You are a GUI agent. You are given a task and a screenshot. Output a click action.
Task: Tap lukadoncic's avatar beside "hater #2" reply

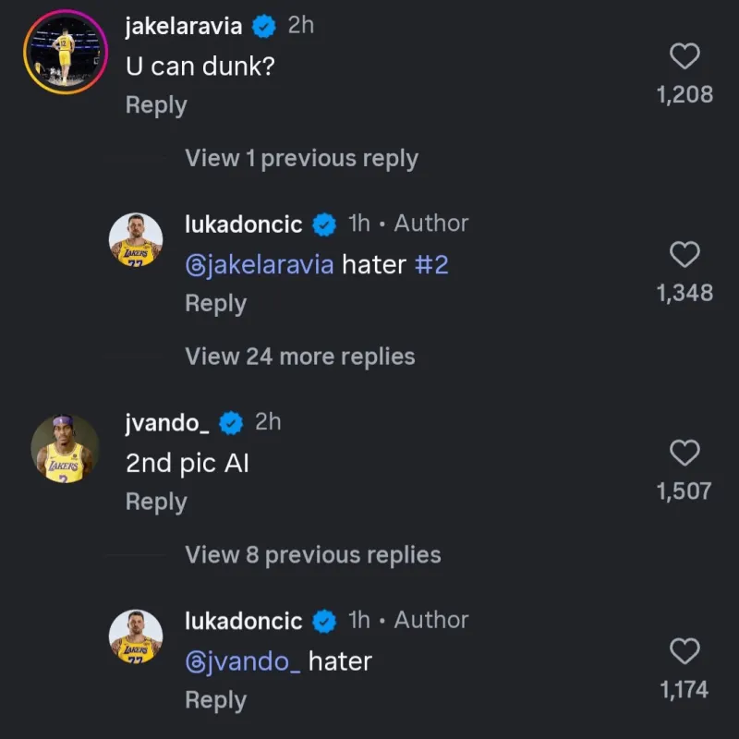(x=136, y=239)
